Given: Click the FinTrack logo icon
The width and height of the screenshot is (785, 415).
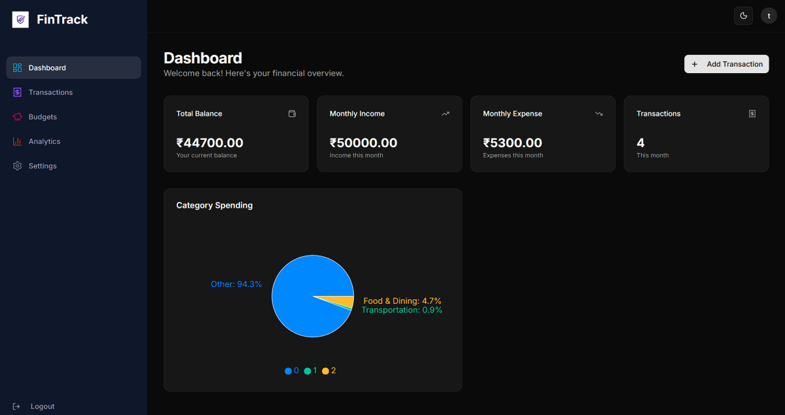Looking at the screenshot, I should (x=20, y=20).
